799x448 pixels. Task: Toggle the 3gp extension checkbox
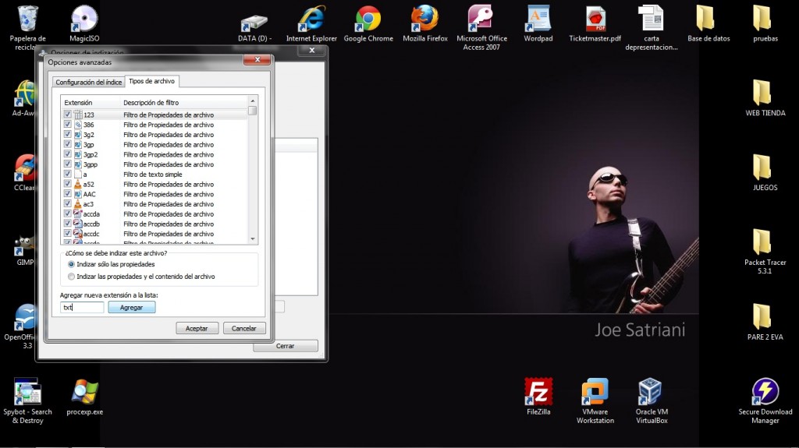coord(68,144)
